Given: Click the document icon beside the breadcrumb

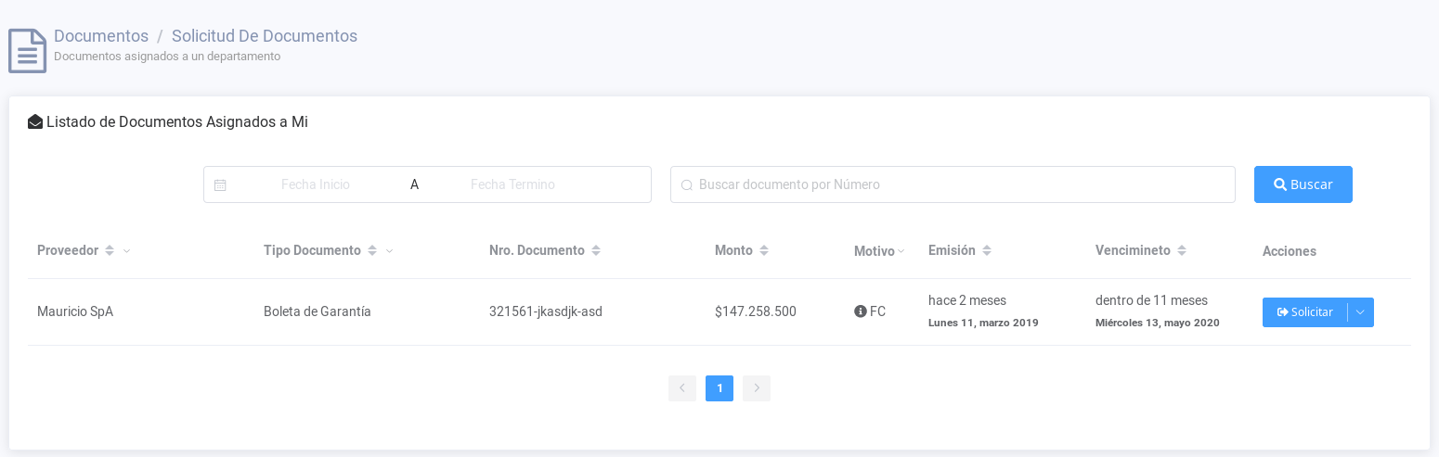Looking at the screenshot, I should (27, 50).
